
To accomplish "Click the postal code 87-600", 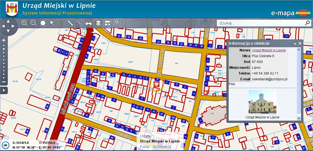I will 257,62.
